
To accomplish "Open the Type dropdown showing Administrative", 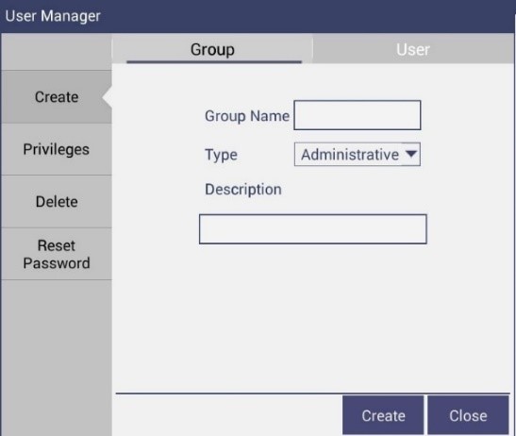I will 358,154.
